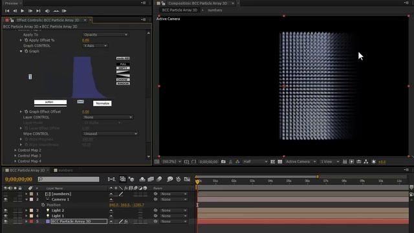
Task: Open the comp flowchart icon in viewer
Action: [x=366, y=162]
